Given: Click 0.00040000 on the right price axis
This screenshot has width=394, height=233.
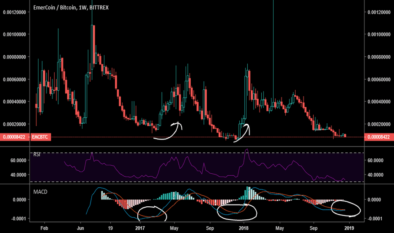Looking at the screenshot, I should pyautogui.click(x=379, y=102).
